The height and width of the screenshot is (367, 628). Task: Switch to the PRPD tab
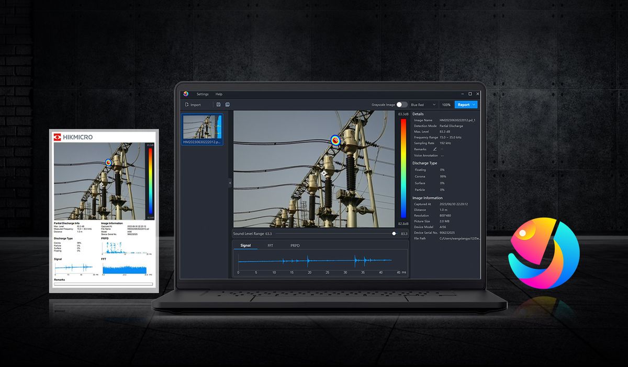click(295, 245)
